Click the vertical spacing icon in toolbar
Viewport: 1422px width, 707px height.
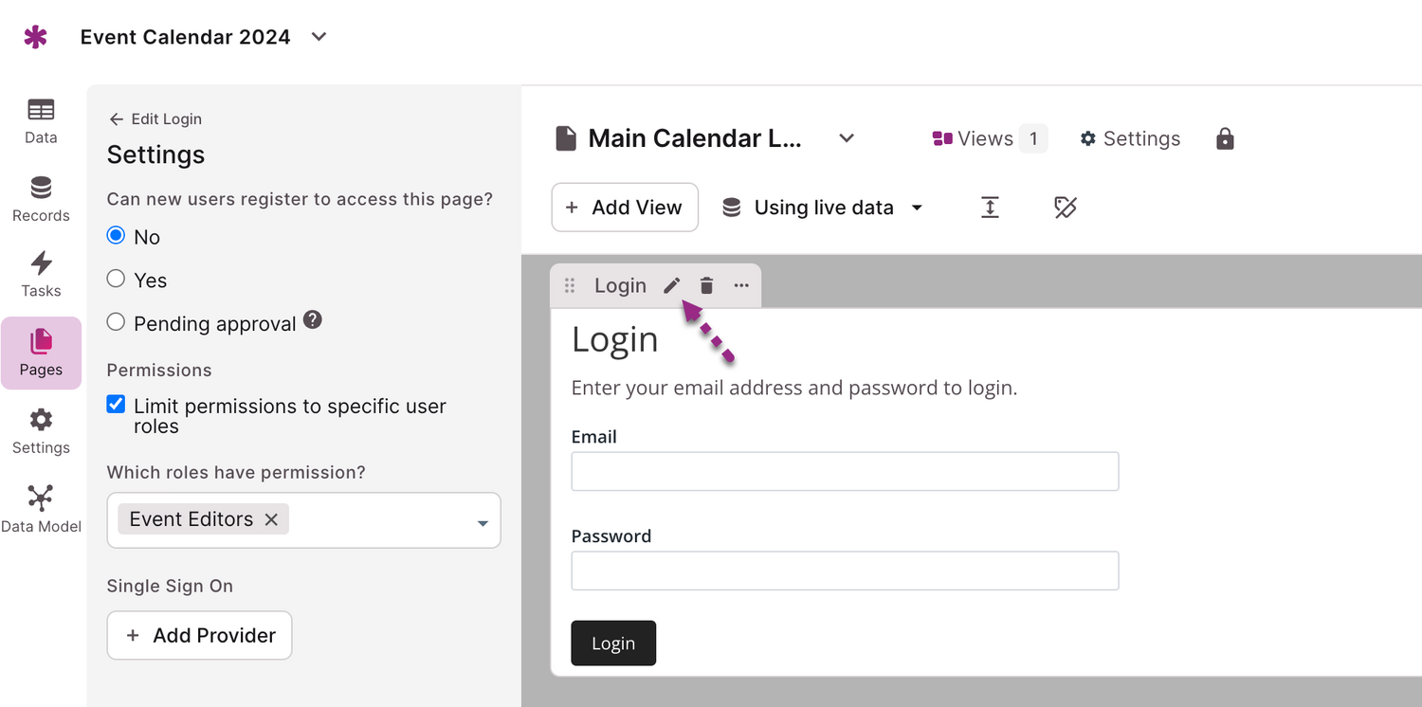(x=990, y=208)
